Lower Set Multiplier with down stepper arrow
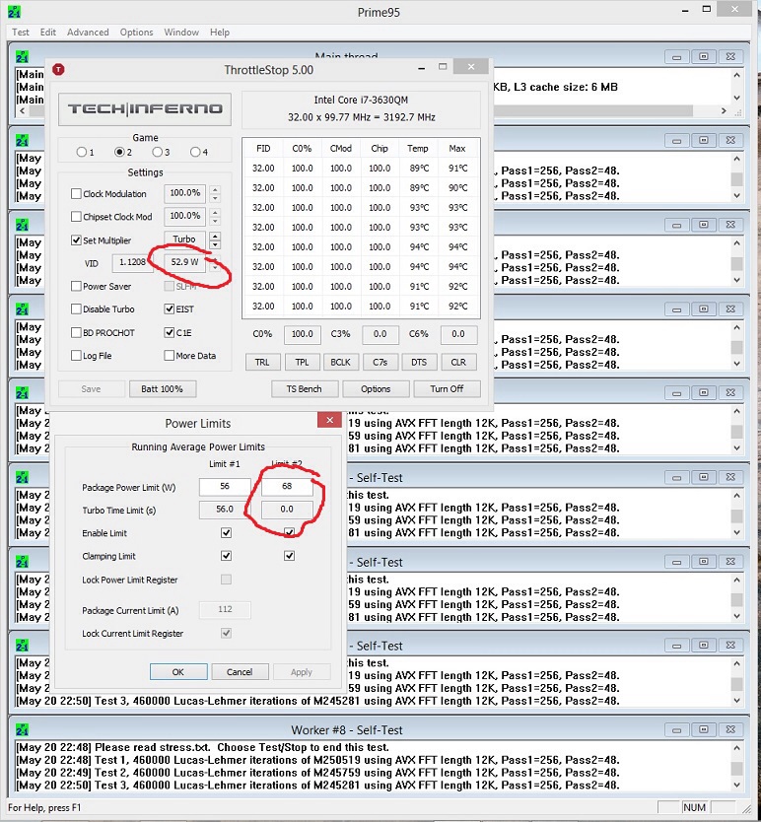 click(x=215, y=244)
